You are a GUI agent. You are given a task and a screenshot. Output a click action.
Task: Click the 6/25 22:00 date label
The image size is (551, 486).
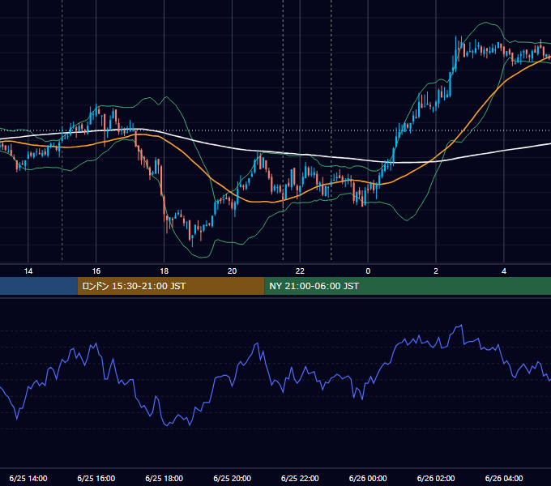pos(300,478)
